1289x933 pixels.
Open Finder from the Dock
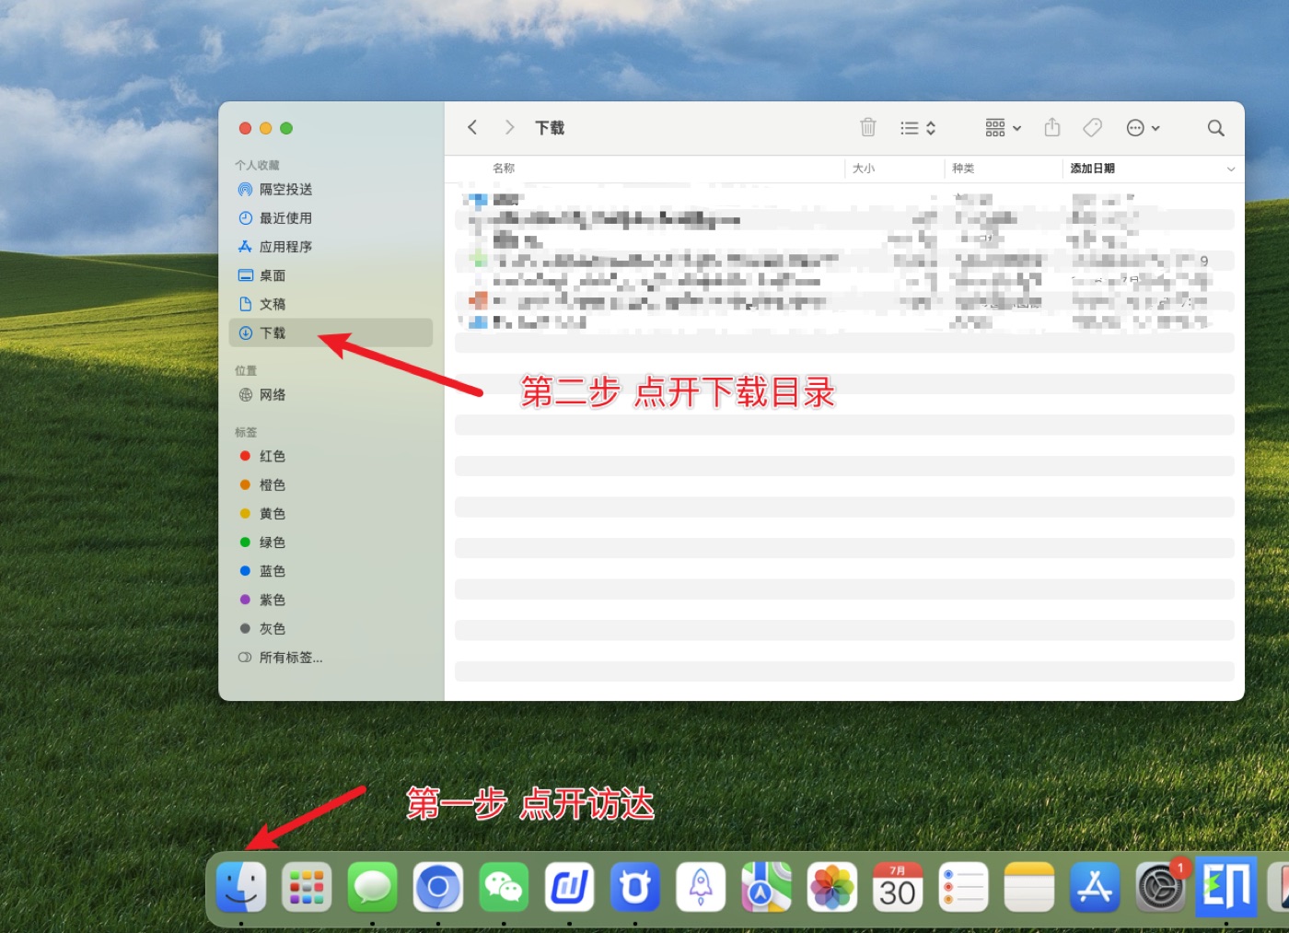pyautogui.click(x=241, y=887)
